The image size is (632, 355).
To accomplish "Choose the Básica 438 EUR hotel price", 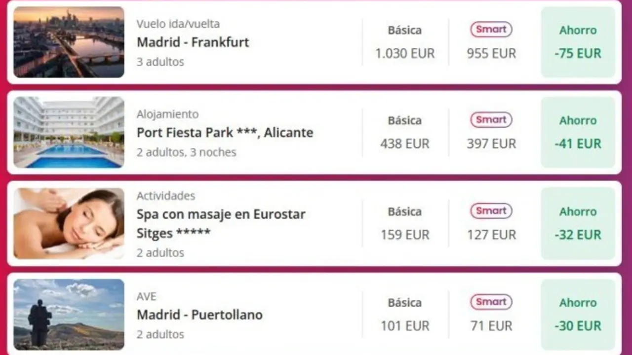I will [x=405, y=144].
